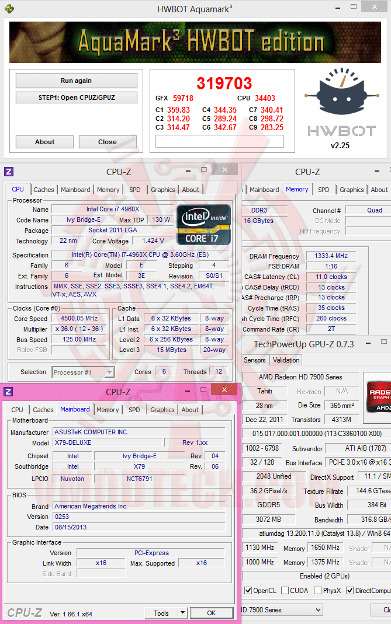Click the Intel Core i7 4960X name field
The width and height of the screenshot is (391, 624).
click(x=113, y=209)
